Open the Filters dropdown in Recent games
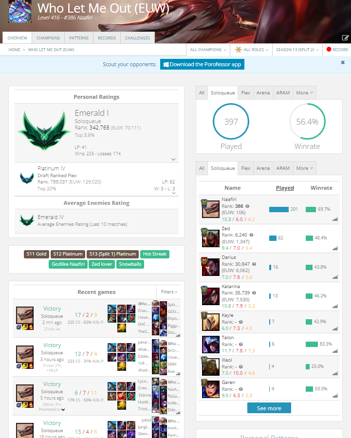This screenshot has width=351, height=438. [169, 292]
